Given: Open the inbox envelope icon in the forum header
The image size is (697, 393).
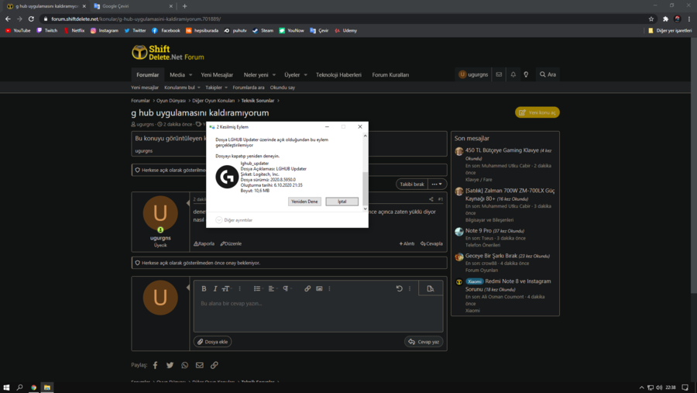Looking at the screenshot, I should coord(499,74).
